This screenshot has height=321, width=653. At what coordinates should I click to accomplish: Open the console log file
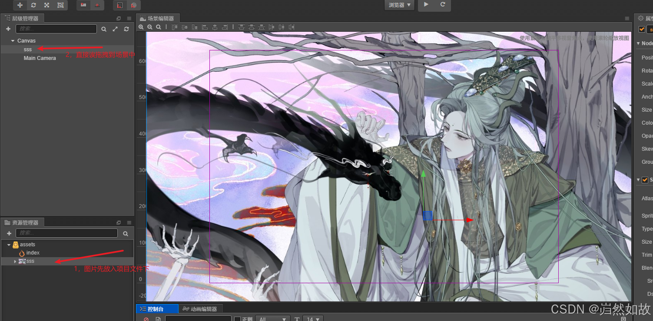158,319
